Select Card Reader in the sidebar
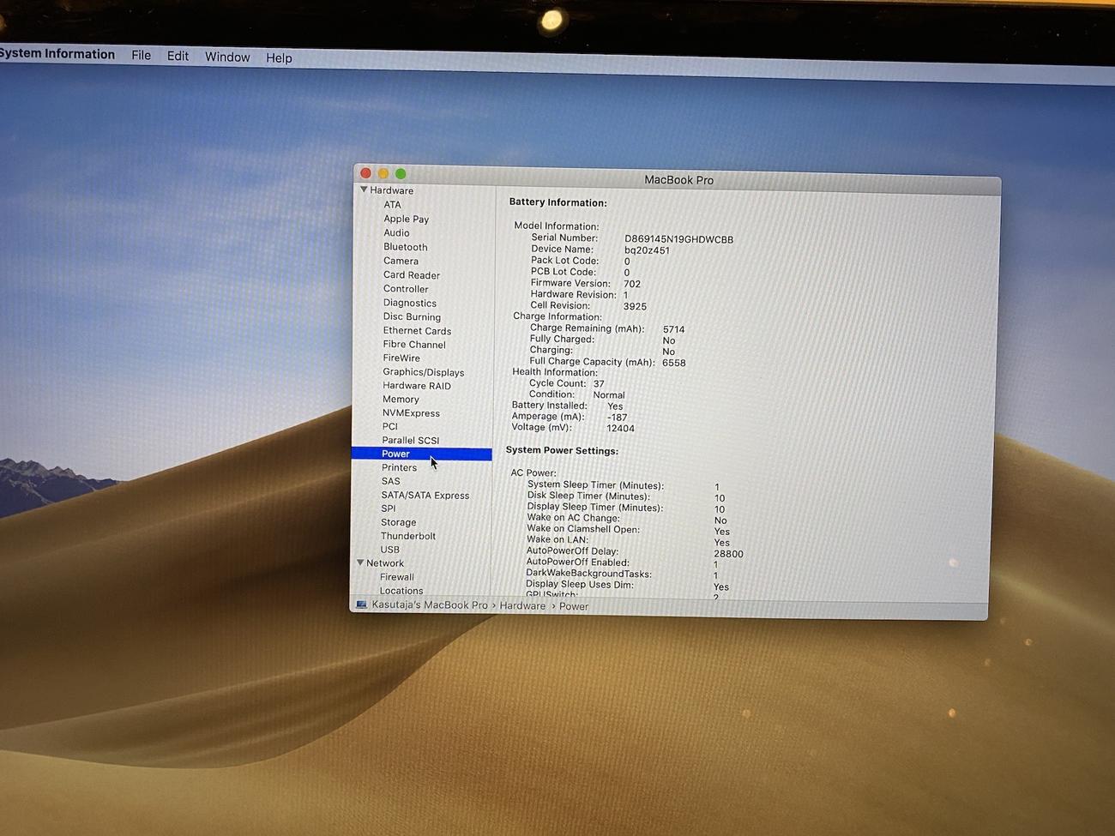Screen dimensions: 1115x836 [412, 275]
